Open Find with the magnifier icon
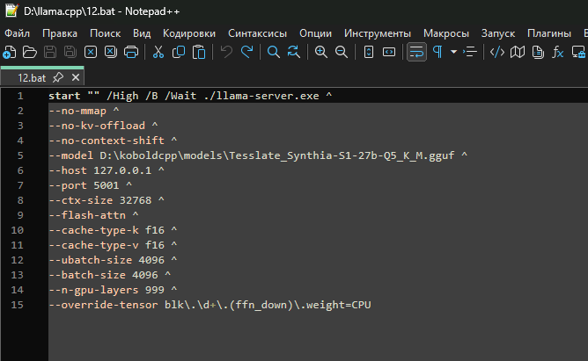The width and height of the screenshot is (588, 361). 274,52
